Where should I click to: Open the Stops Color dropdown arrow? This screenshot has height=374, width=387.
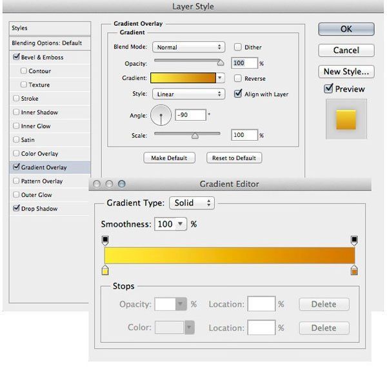[x=189, y=327]
